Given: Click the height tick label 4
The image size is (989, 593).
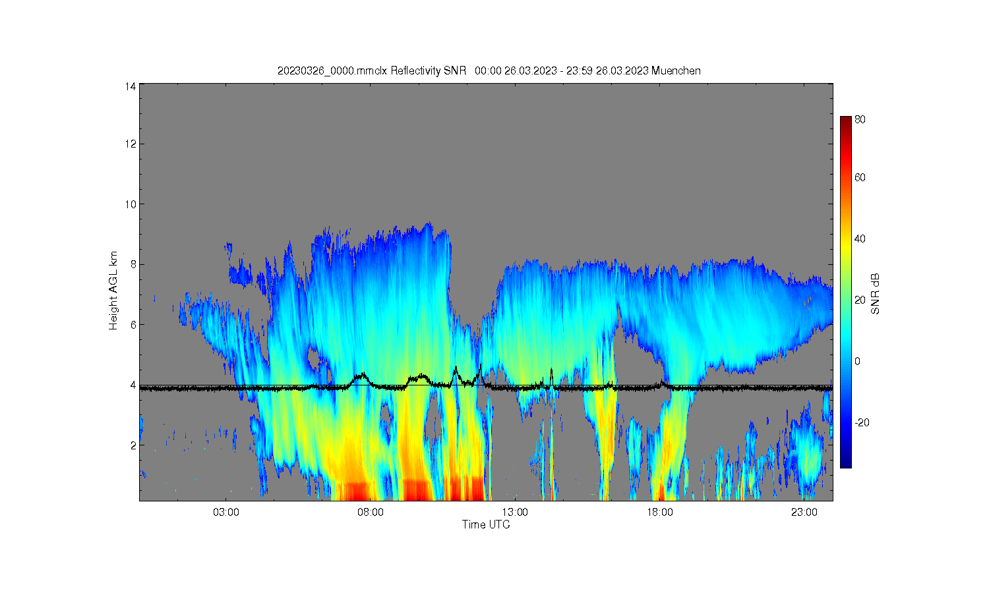Looking at the screenshot, I should [x=133, y=385].
